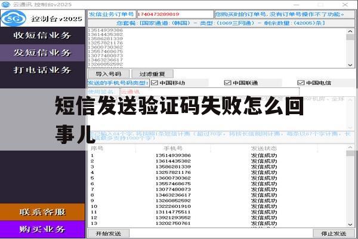Image resolution: width=358 pixels, height=239 pixels.
Task: Select table row with 13114775511
Action: point(217,212)
